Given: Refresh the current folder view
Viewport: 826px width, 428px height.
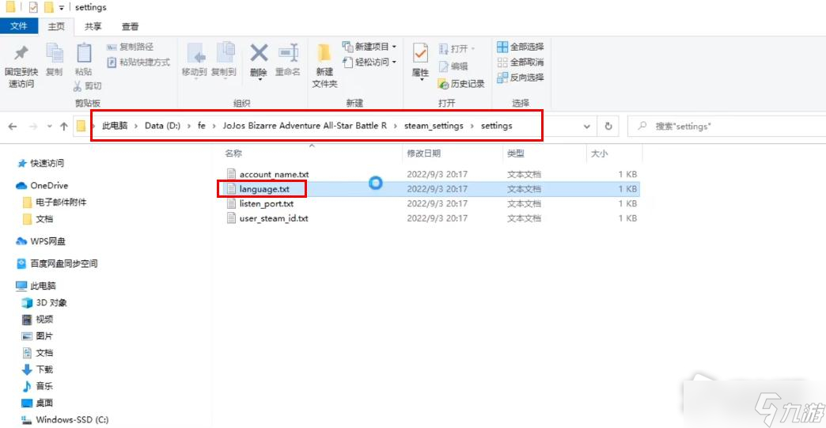Looking at the screenshot, I should (608, 127).
